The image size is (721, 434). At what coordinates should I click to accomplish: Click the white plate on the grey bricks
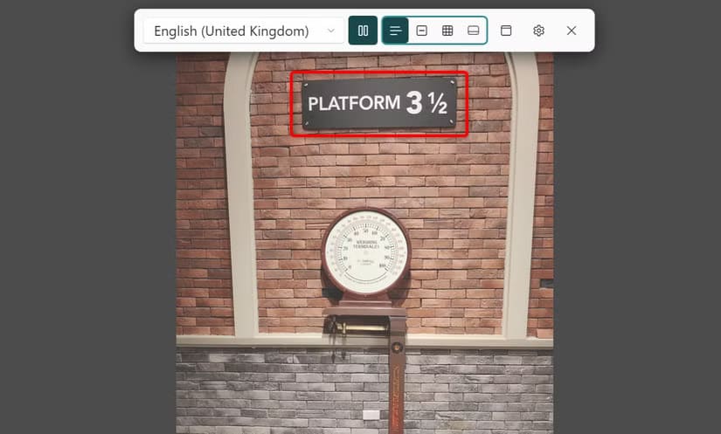click(371, 414)
